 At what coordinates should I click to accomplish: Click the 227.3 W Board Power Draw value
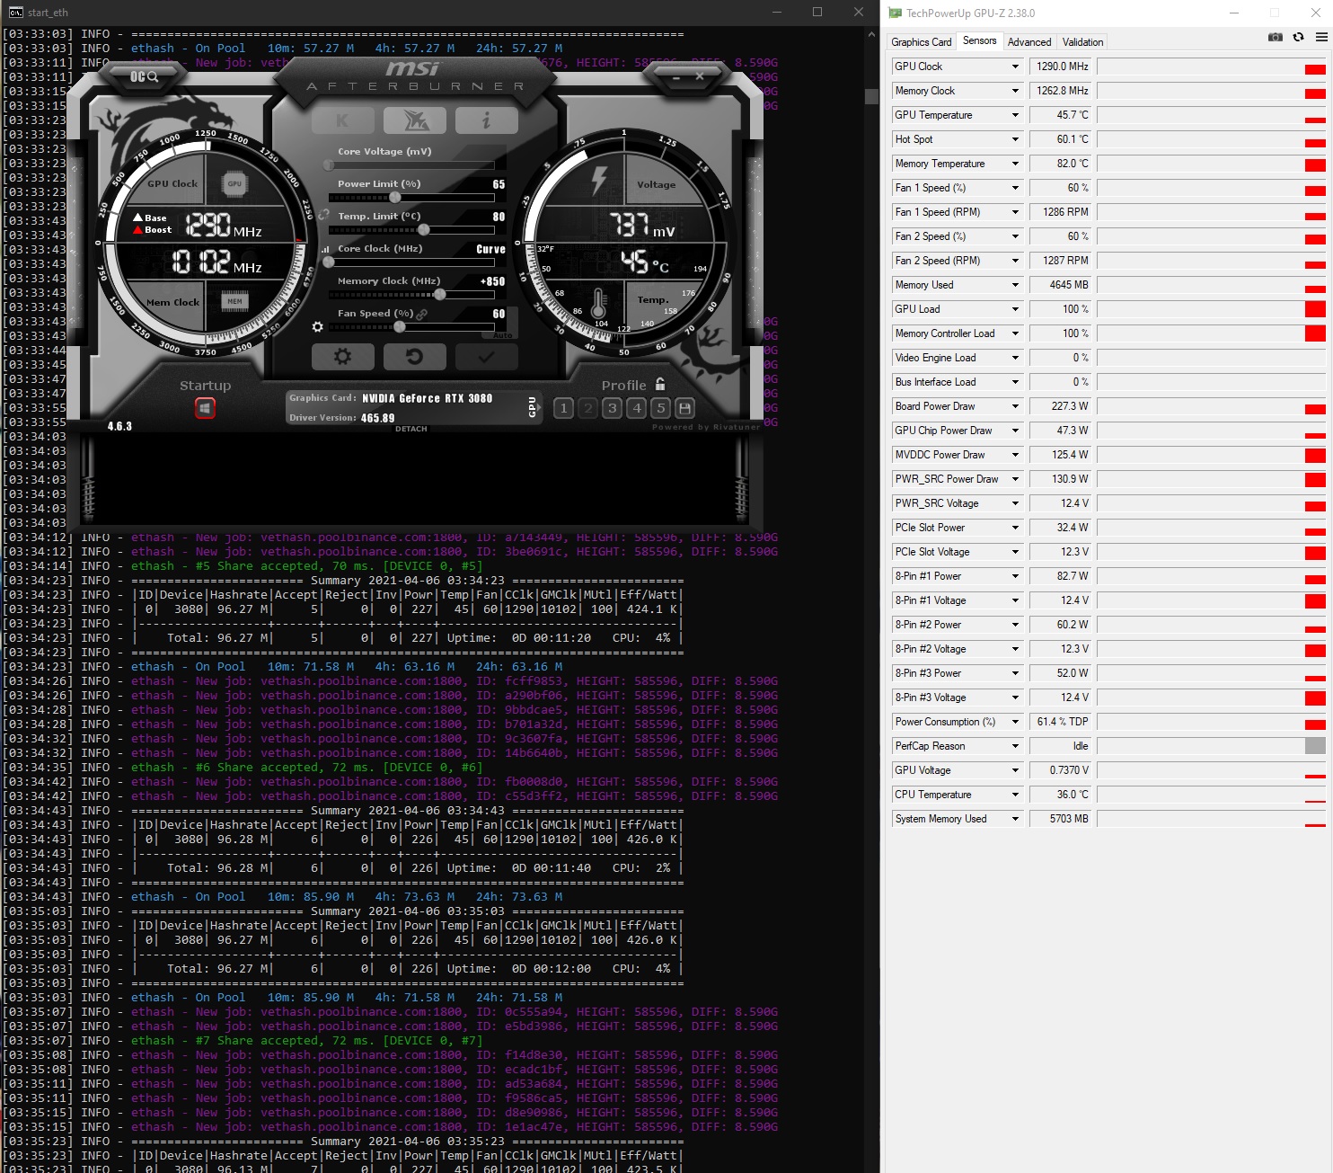coord(1062,406)
